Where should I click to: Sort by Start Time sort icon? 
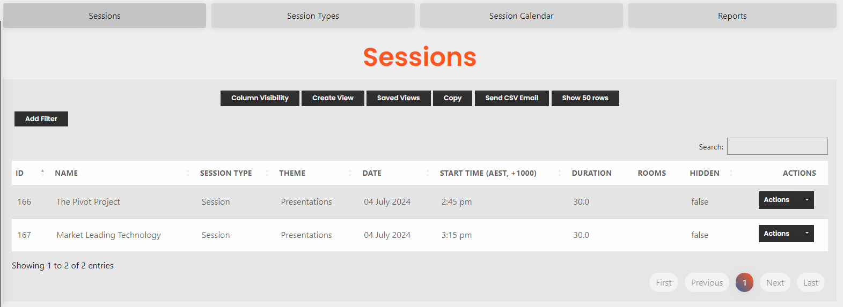[x=560, y=173]
